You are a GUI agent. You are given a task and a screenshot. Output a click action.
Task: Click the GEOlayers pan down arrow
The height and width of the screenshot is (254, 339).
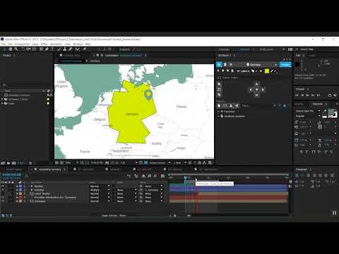(256, 95)
